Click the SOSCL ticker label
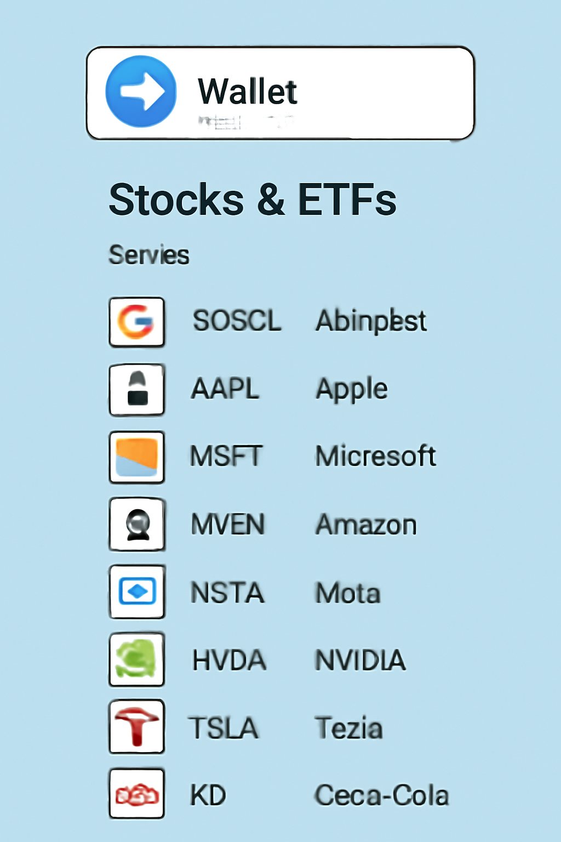561x842 pixels. (x=237, y=321)
